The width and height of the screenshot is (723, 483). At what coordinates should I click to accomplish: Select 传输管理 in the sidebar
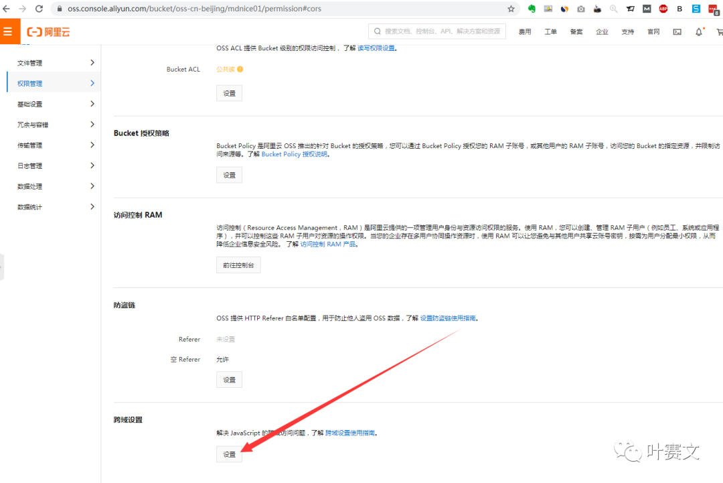click(29, 145)
